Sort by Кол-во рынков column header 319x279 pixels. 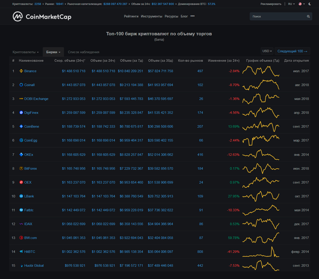click(190, 61)
